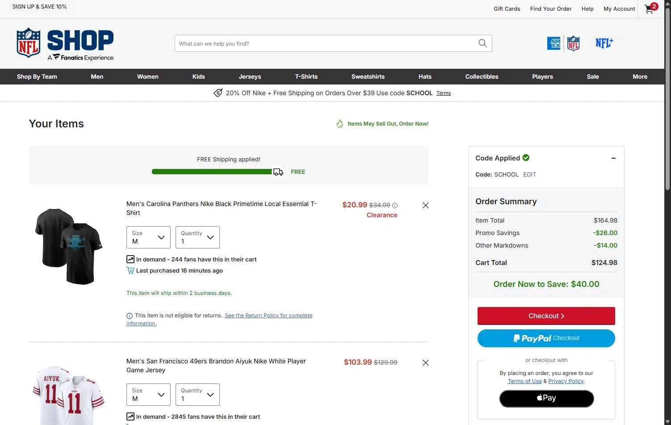Open Size dropdown for Aiyuk jersey
The height and width of the screenshot is (425, 671).
pyautogui.click(x=148, y=395)
